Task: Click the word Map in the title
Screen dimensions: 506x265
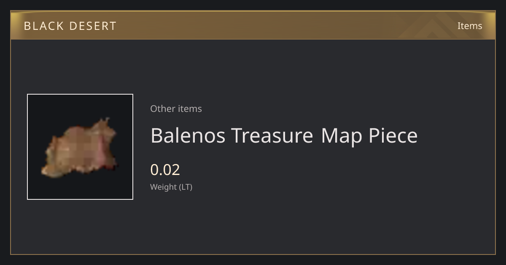Action: [342, 136]
